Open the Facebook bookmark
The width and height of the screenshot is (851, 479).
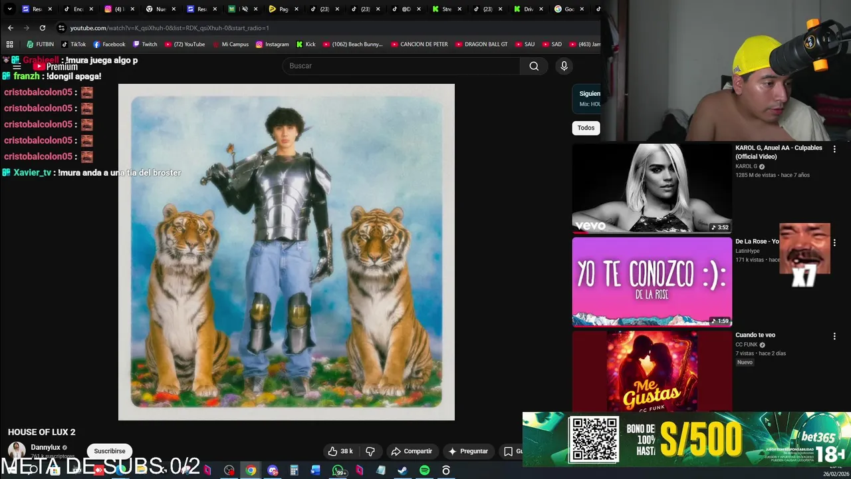click(109, 45)
